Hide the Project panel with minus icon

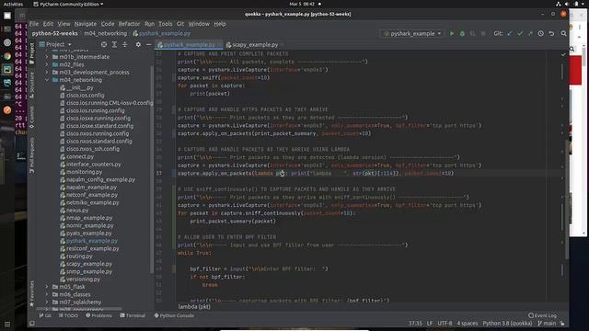(x=148, y=44)
